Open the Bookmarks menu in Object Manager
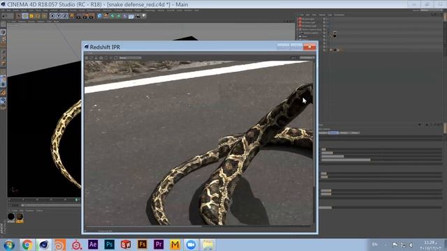Viewport: 447px width, 251px height. 339,15
